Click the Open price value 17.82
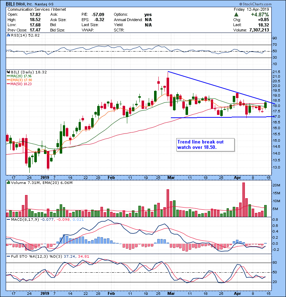Image resolution: width=286 pixels, height=297 pixels. (35, 15)
